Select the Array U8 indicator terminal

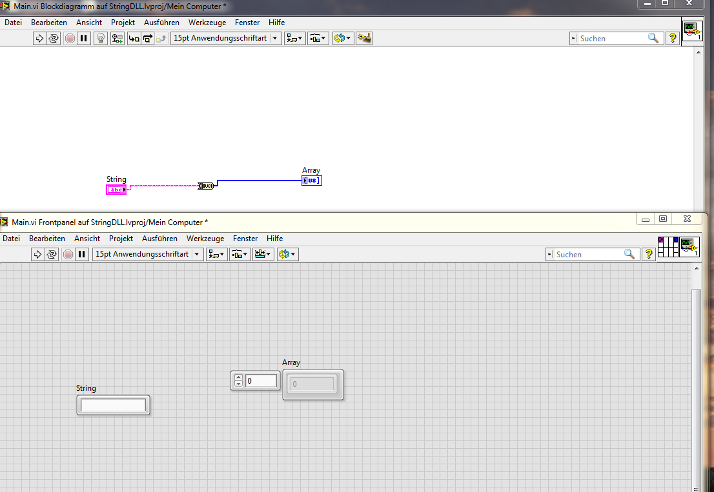[x=312, y=181]
